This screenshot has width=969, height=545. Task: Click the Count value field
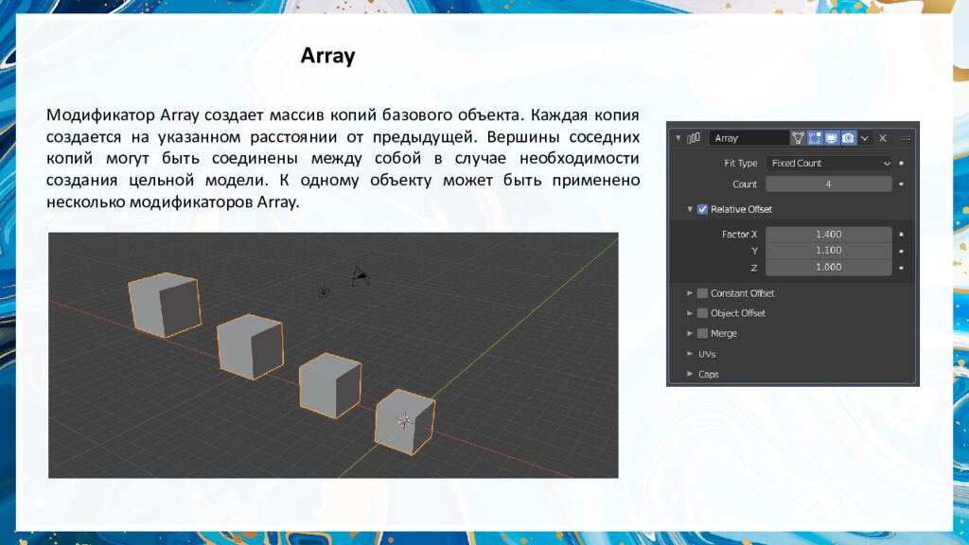click(x=828, y=185)
